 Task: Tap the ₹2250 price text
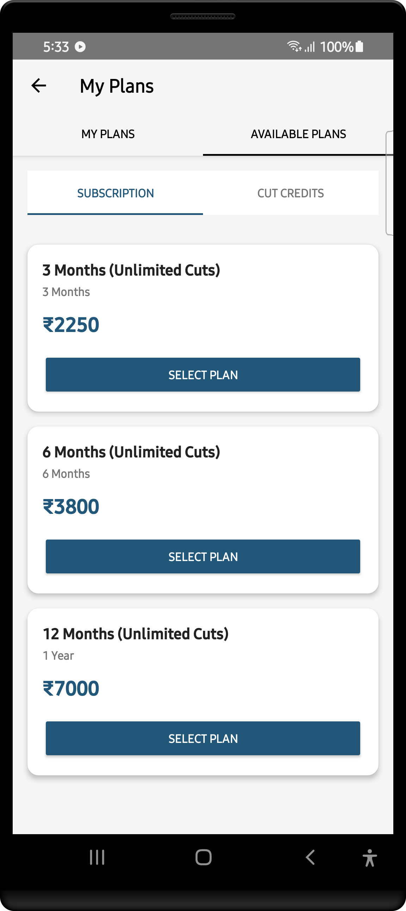tap(70, 324)
